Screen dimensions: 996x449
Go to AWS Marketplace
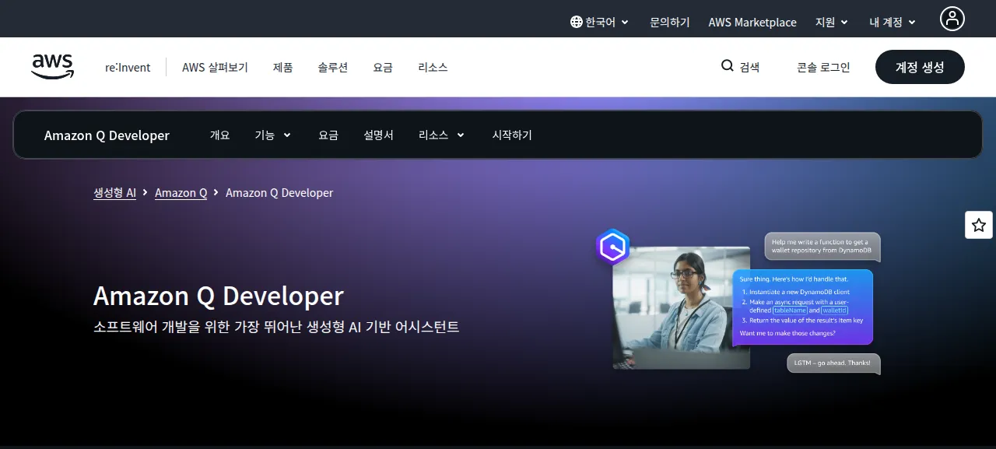752,23
